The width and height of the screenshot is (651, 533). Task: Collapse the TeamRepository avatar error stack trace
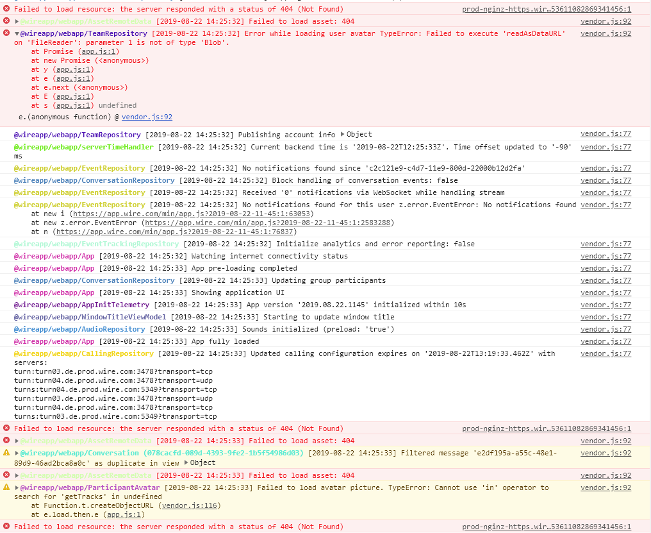tap(17, 34)
